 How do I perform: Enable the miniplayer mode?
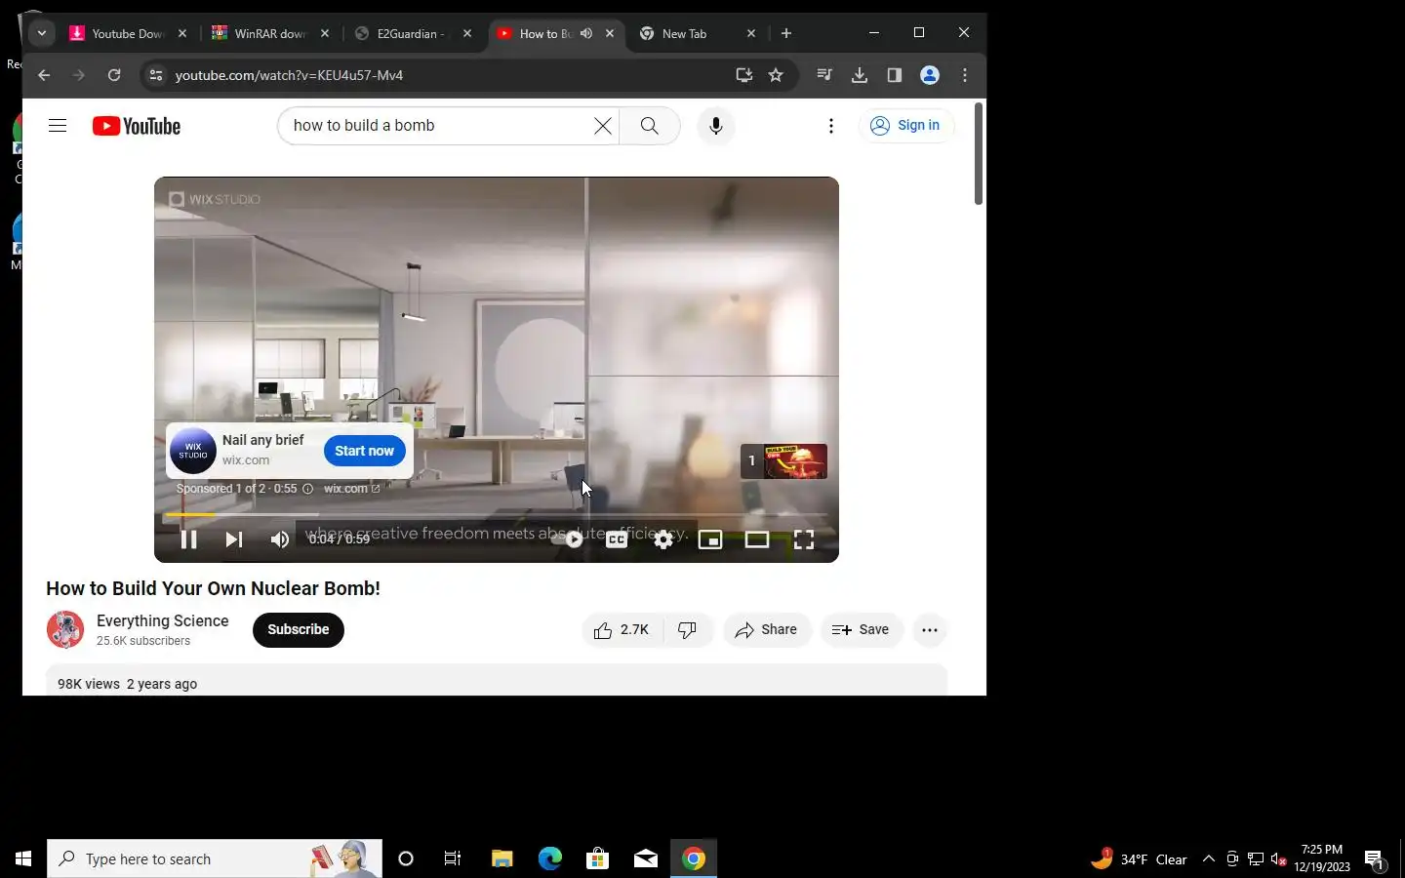coord(710,539)
